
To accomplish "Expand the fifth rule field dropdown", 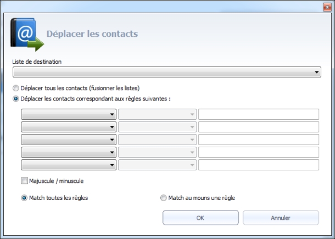I will point(69,165).
